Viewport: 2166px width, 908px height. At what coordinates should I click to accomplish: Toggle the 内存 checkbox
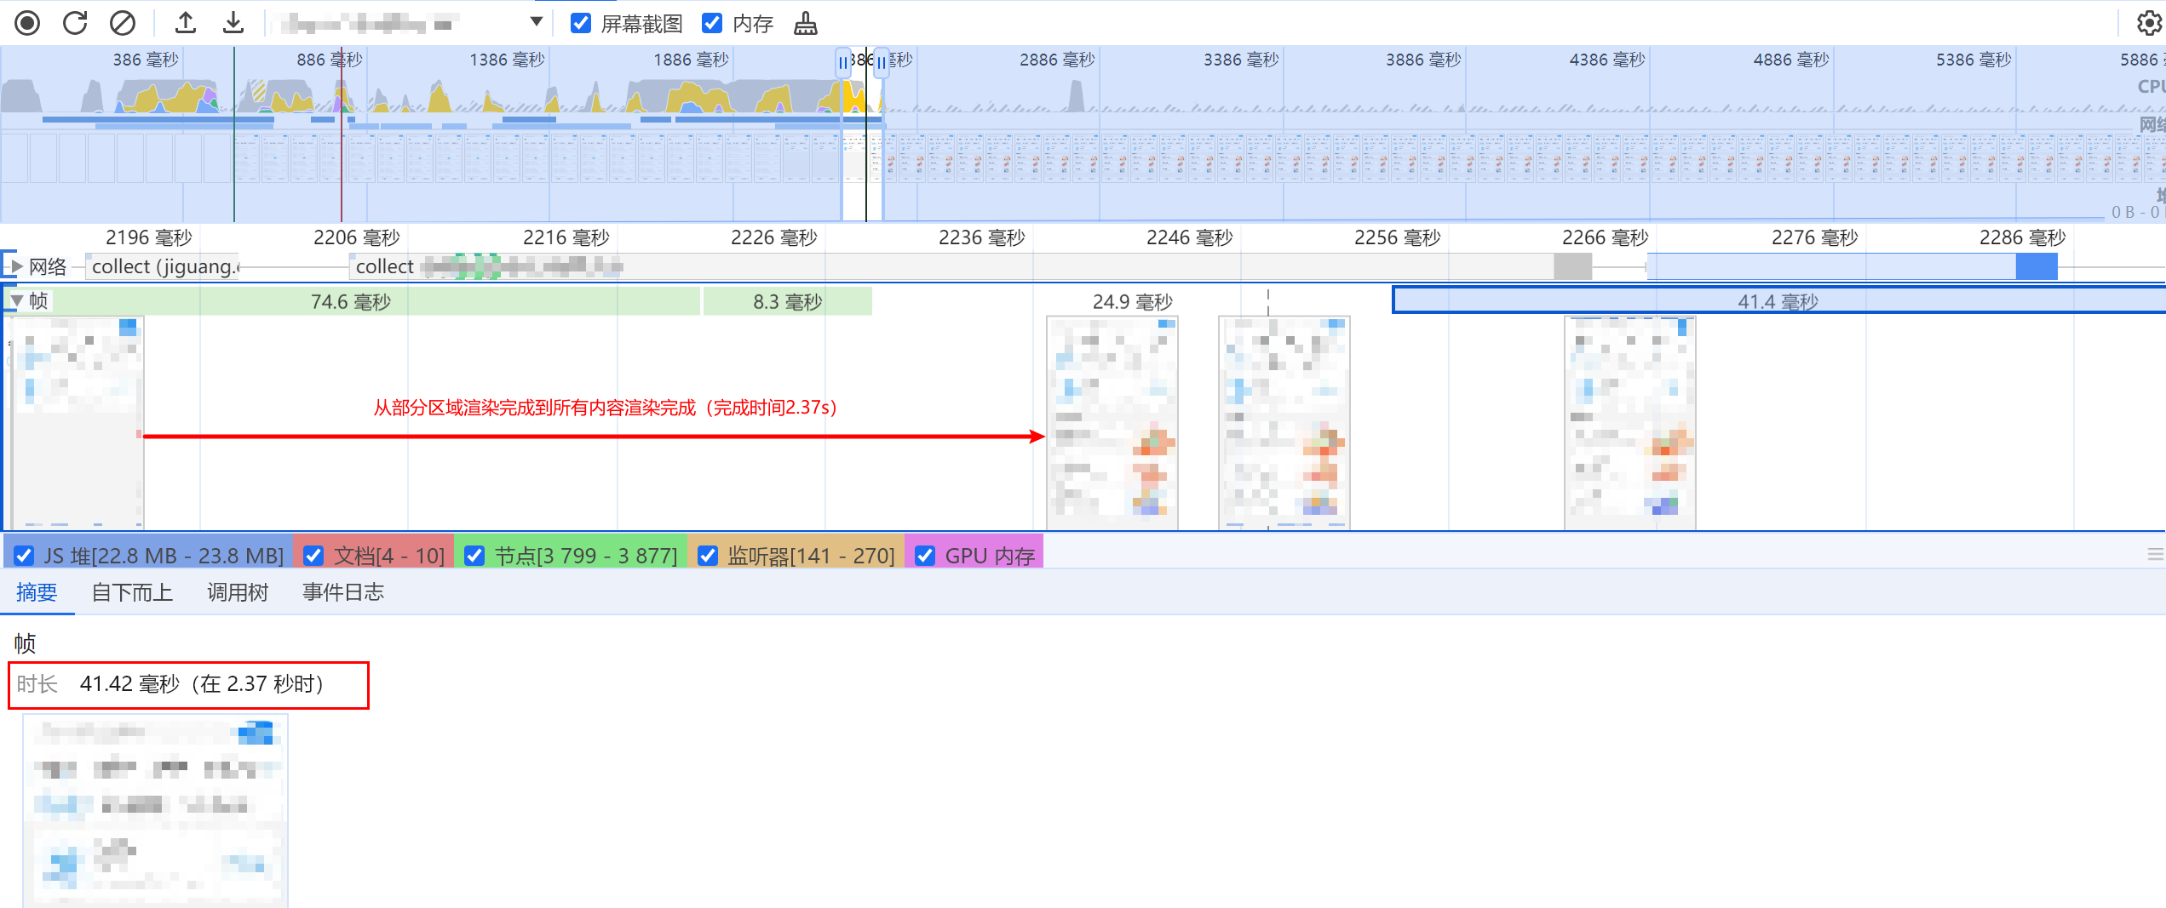[712, 23]
